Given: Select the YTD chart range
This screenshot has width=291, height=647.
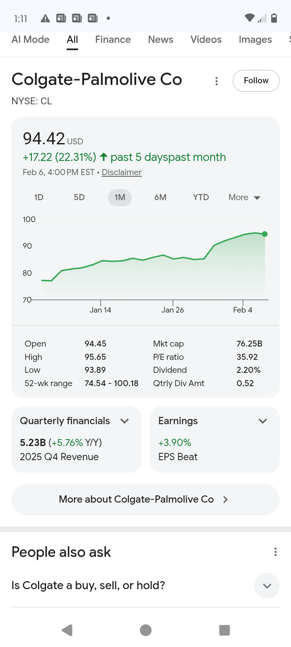Looking at the screenshot, I should (201, 197).
